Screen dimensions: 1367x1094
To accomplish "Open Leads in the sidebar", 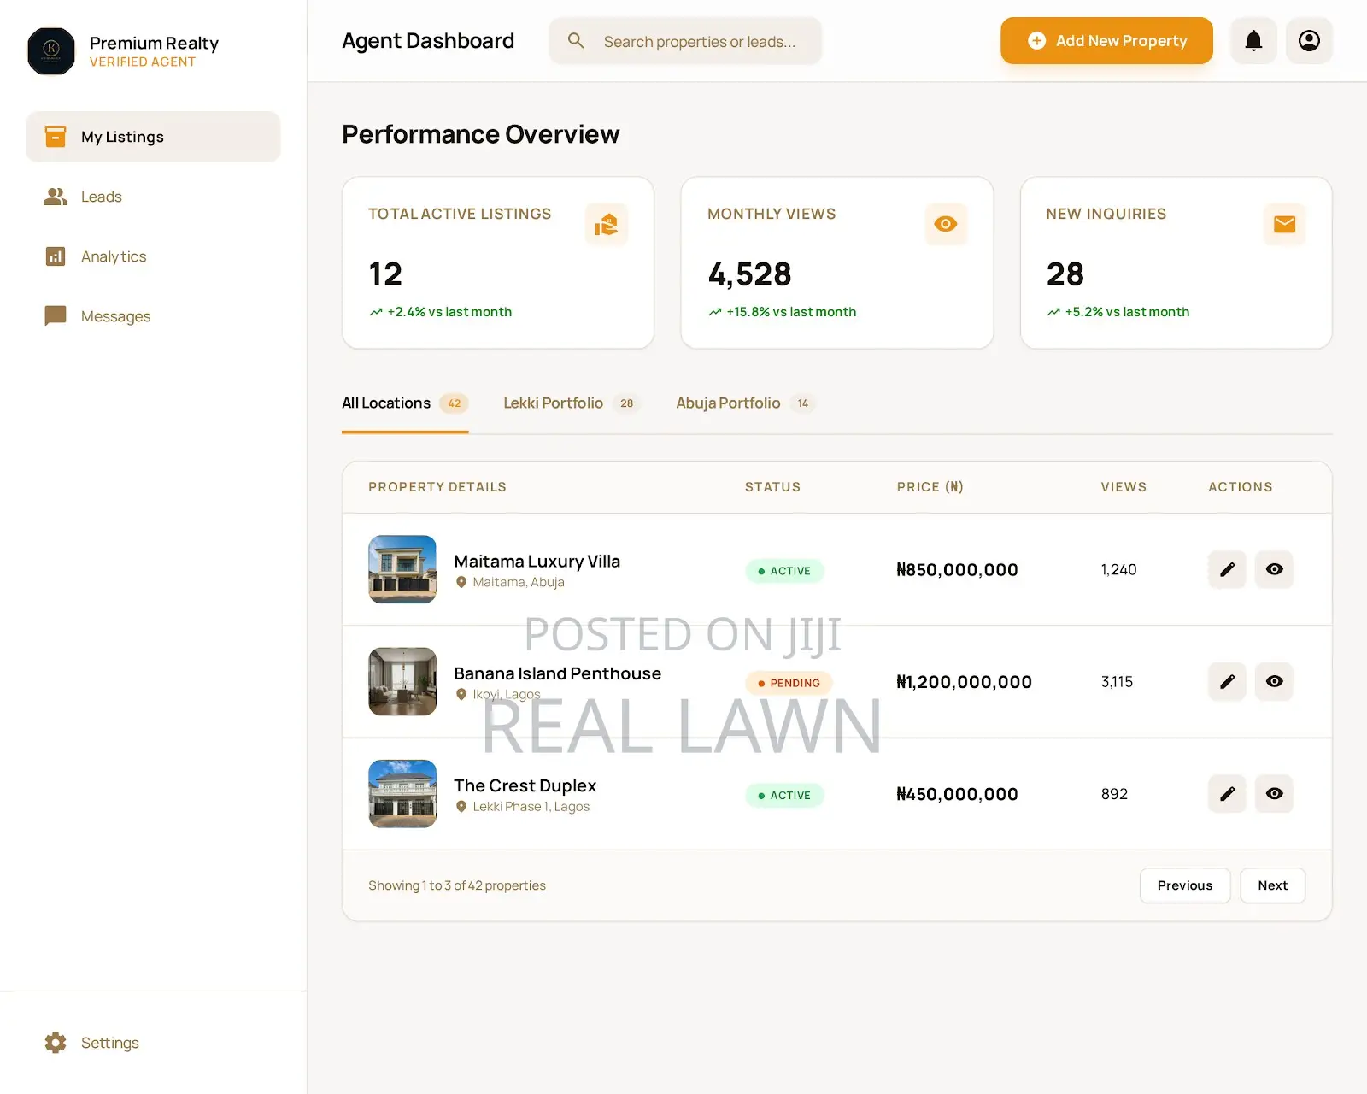I will pyautogui.click(x=153, y=197).
